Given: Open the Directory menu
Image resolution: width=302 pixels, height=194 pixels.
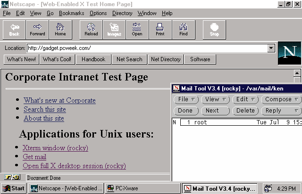Looking at the screenshot, I should 122,13.
